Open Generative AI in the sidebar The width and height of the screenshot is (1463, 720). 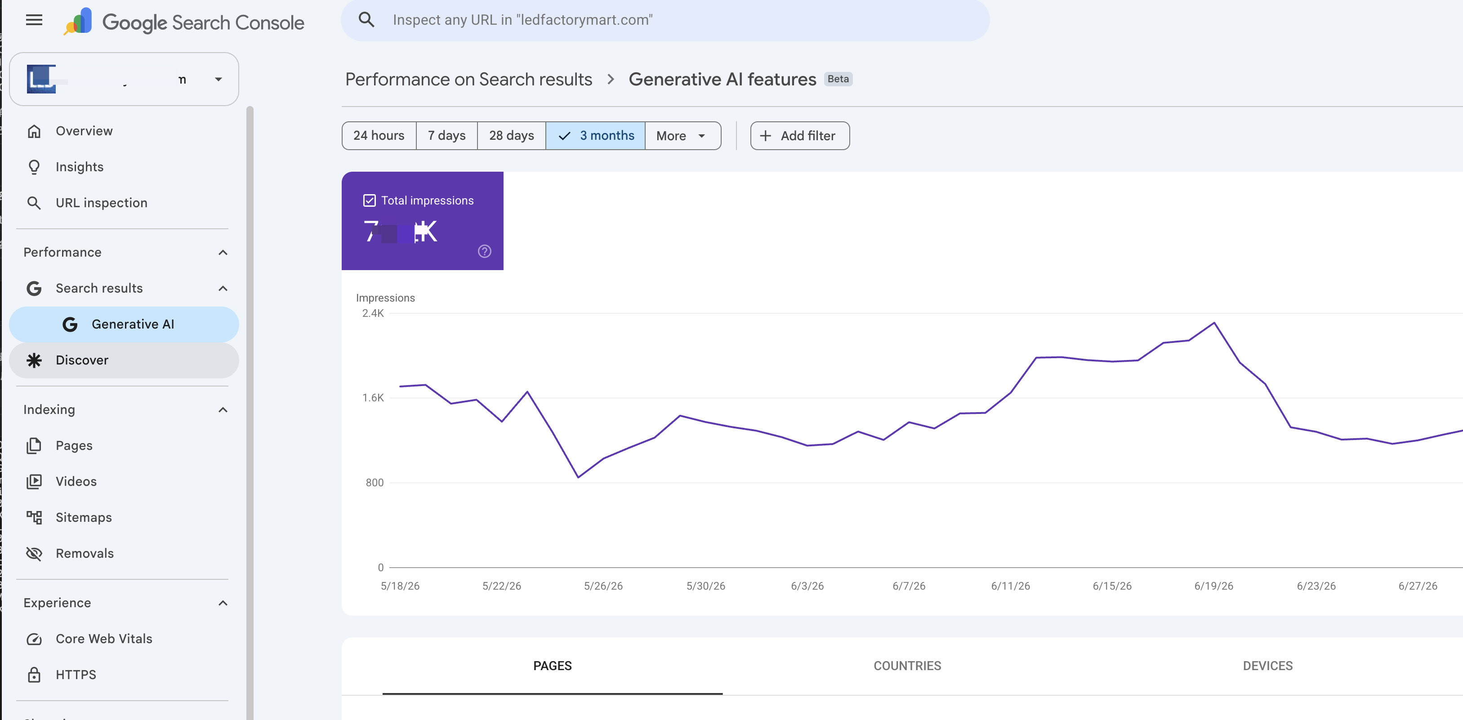(125, 324)
